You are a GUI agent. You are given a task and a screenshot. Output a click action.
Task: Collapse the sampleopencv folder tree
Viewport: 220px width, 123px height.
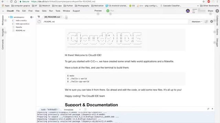9,17
